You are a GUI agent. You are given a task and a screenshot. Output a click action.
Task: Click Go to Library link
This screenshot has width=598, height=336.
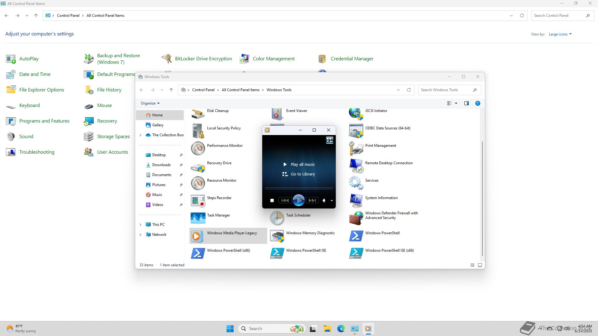coord(302,174)
